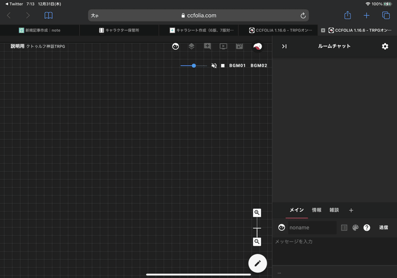Collapse the room chat panel
The image size is (397, 278).
pyautogui.click(x=284, y=46)
